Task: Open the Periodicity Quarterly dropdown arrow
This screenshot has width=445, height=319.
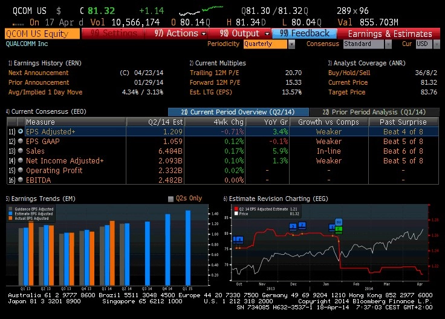Action: [291, 44]
